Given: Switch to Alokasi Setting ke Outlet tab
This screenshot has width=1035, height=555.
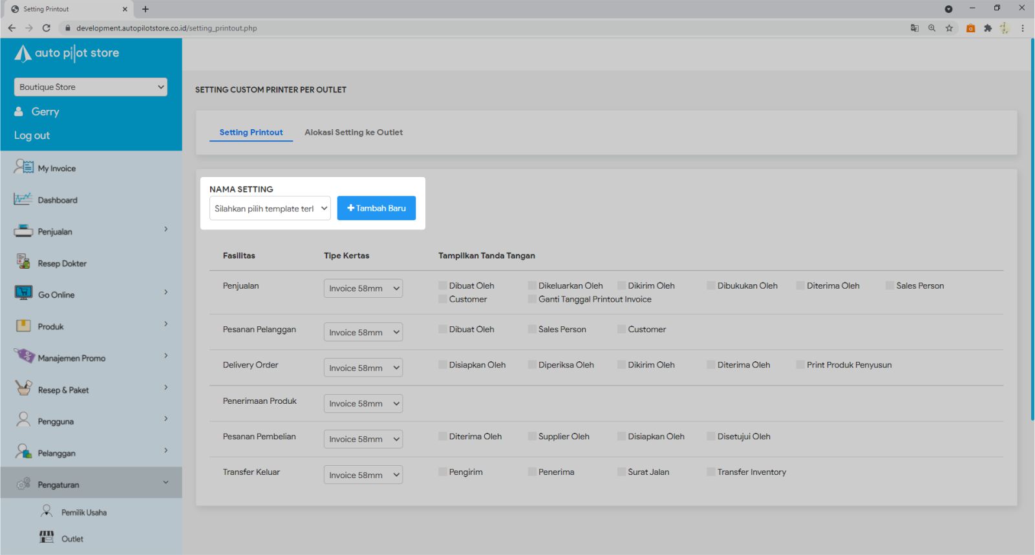Looking at the screenshot, I should coord(354,132).
